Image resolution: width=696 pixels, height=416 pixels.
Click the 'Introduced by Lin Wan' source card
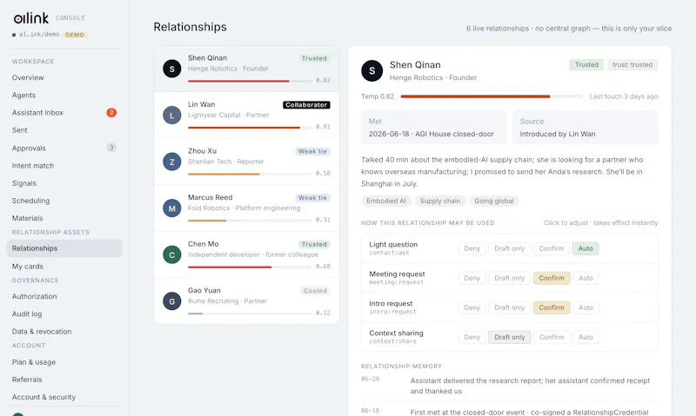[585, 128]
